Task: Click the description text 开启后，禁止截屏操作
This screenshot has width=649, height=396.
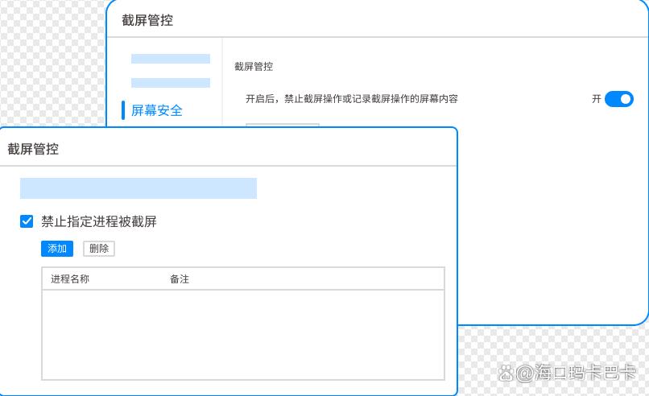Action: point(351,99)
